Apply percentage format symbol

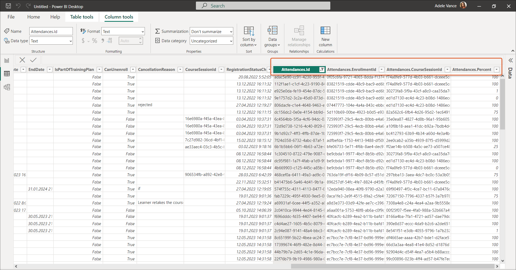click(x=94, y=41)
